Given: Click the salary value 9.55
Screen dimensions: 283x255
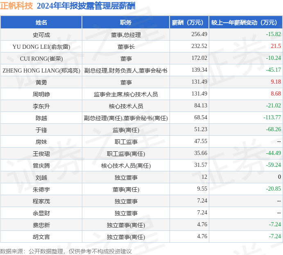Looking at the screenshot, I should click(202, 189).
